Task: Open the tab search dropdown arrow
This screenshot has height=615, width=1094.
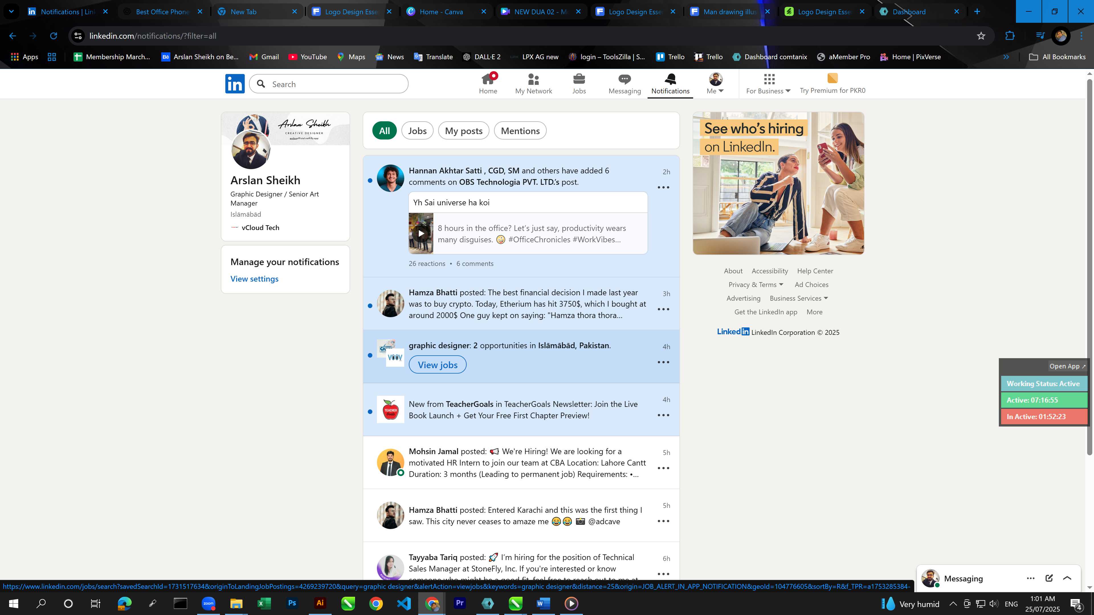Action: pyautogui.click(x=11, y=11)
